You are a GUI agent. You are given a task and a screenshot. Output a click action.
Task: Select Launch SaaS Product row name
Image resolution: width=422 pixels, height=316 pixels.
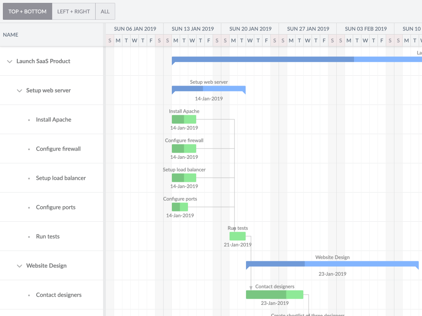click(x=43, y=61)
